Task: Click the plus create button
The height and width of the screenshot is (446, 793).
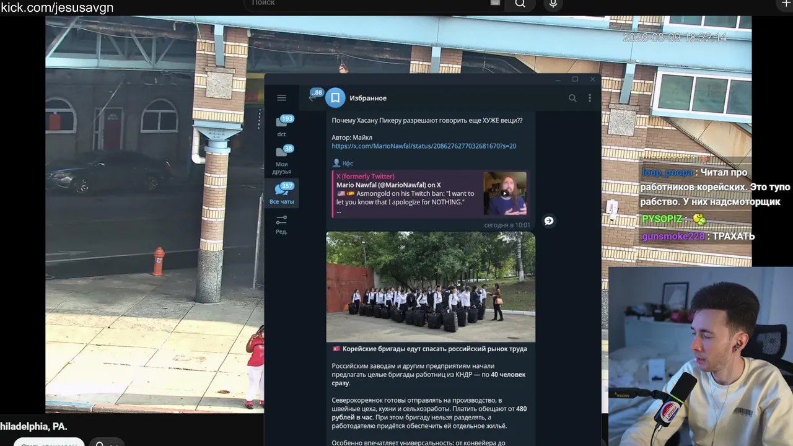Action: click(787, 4)
